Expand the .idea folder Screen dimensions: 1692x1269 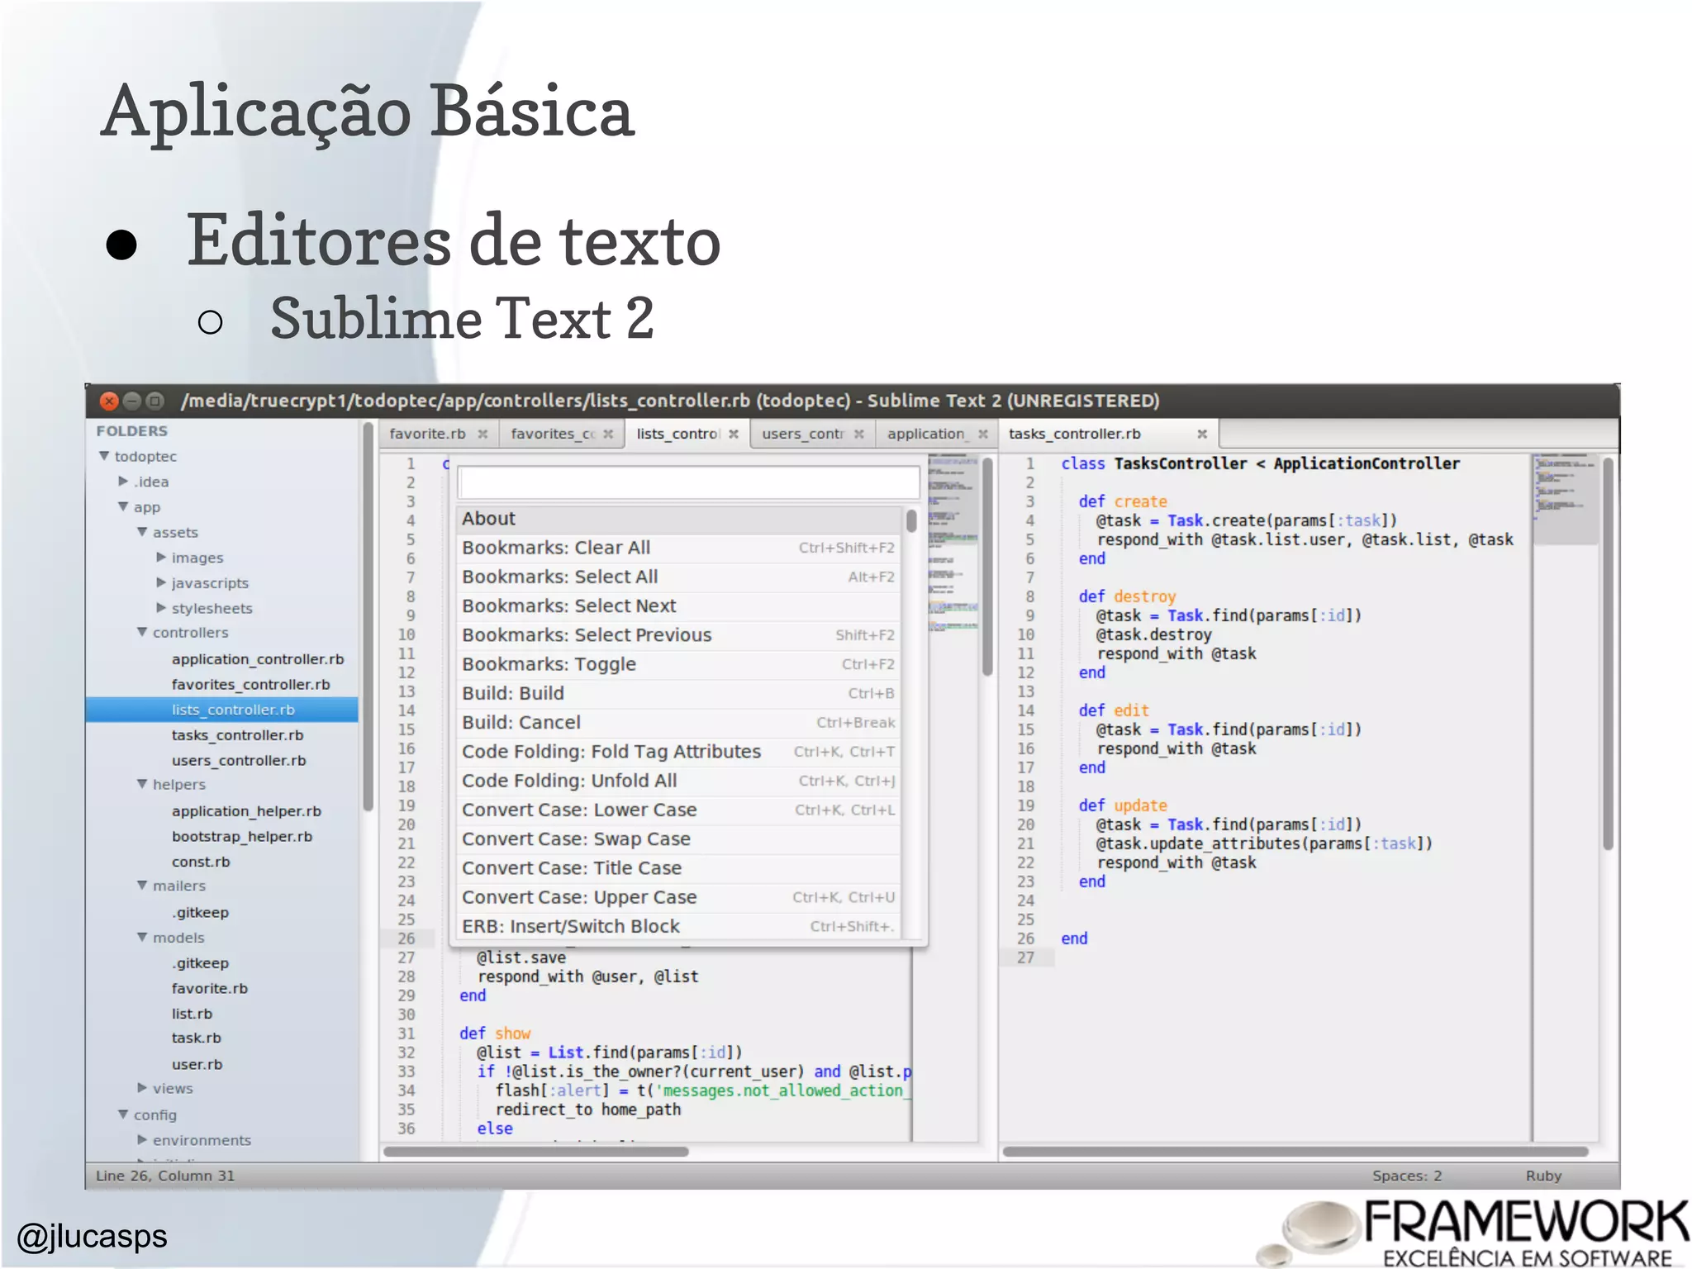[x=123, y=482]
